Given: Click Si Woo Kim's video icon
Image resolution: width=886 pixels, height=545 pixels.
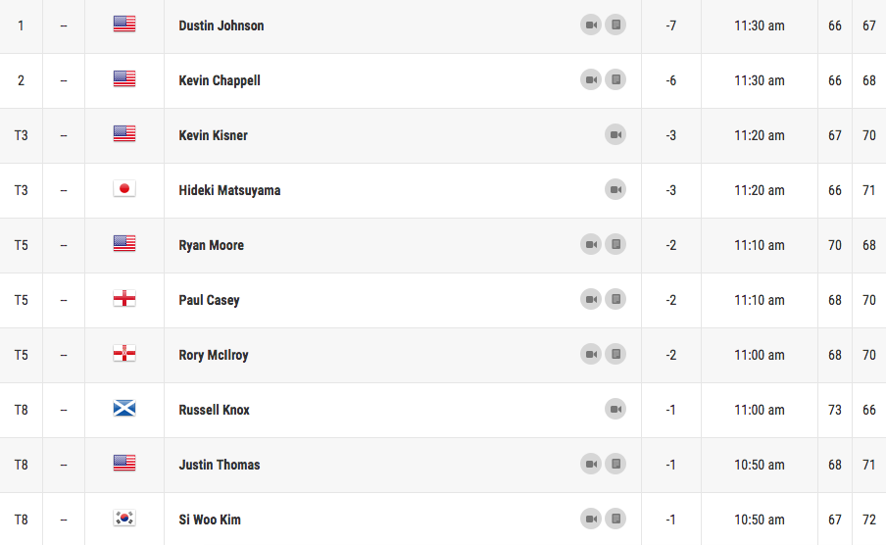Looking at the screenshot, I should point(591,519).
